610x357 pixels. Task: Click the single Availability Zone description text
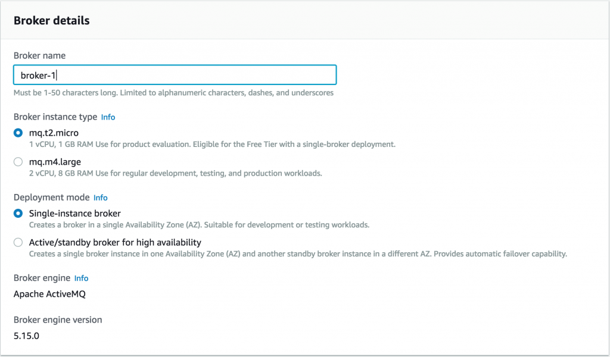(199, 225)
